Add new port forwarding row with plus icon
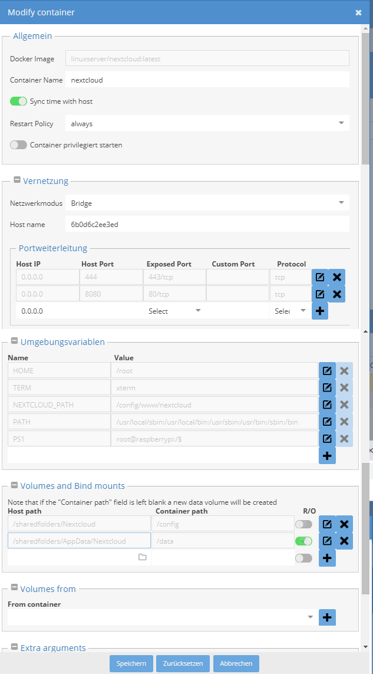 [x=320, y=311]
